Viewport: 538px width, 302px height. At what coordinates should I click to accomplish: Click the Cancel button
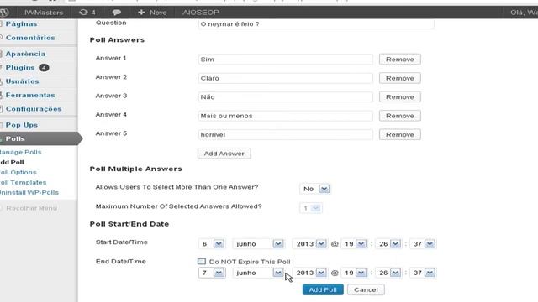pos(366,289)
